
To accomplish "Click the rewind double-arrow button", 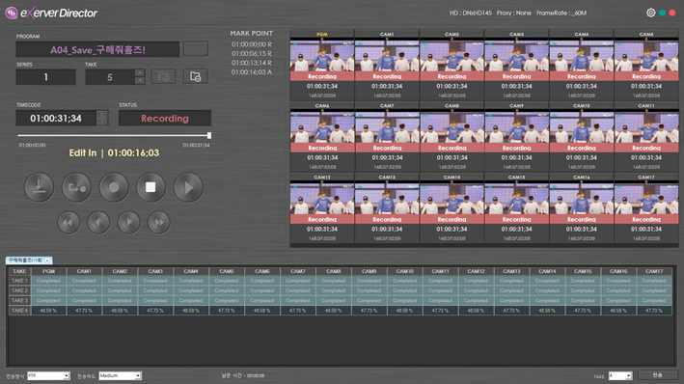I will coord(68,223).
